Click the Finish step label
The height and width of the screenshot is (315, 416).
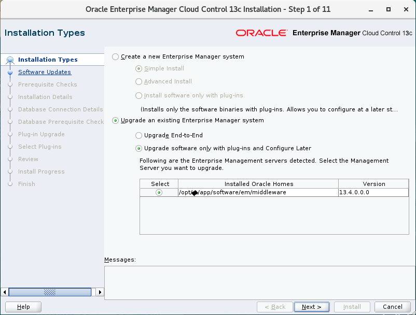[26, 184]
